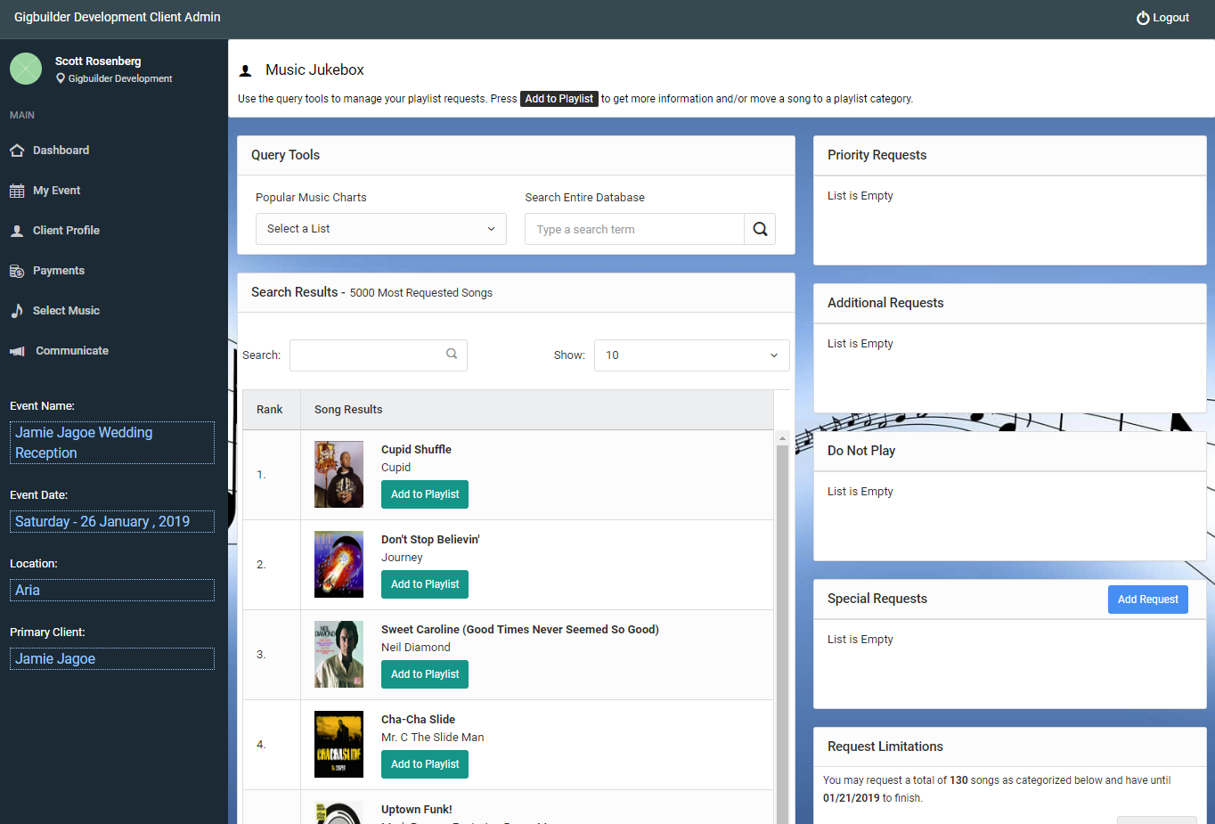
Task: Click the Don't Stop Believin' album cover
Action: (338, 564)
